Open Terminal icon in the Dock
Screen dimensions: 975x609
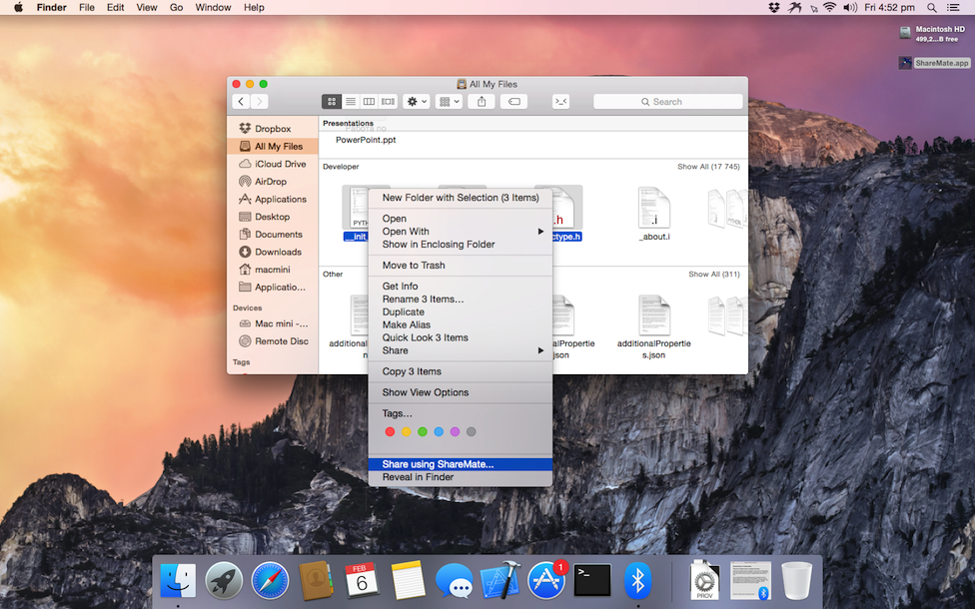coord(592,581)
